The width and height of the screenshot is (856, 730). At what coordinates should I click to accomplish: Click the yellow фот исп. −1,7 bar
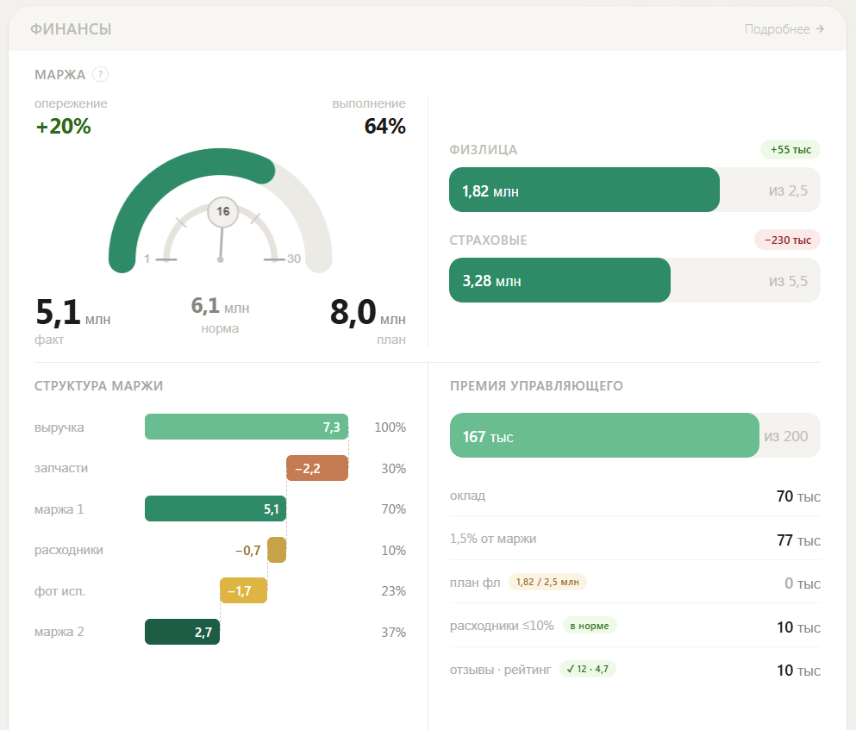click(243, 590)
